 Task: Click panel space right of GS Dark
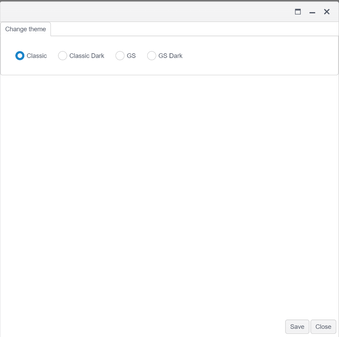[x=258, y=56]
